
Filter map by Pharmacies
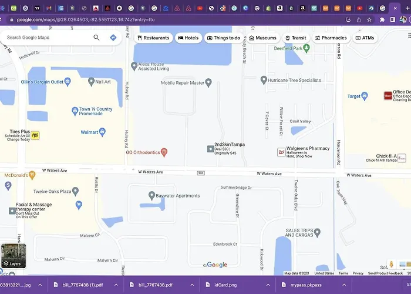pyautogui.click(x=331, y=38)
